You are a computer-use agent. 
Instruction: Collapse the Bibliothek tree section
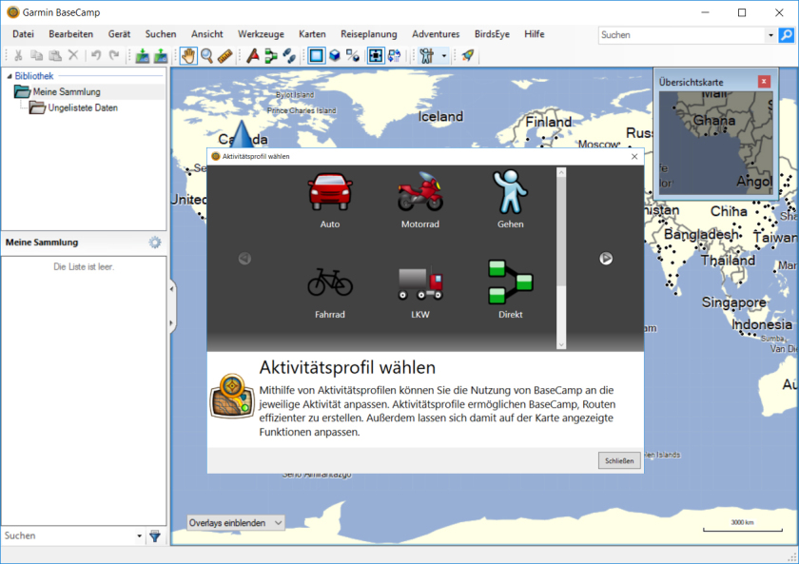click(x=10, y=76)
